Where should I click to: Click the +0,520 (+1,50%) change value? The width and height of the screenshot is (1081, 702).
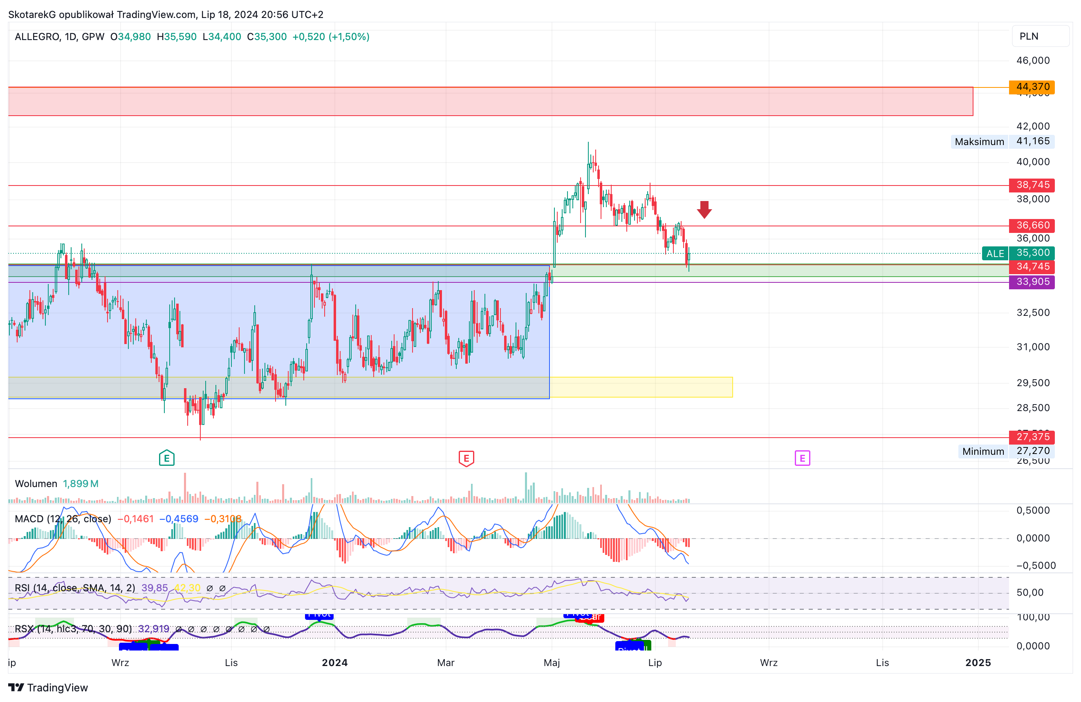coord(331,37)
